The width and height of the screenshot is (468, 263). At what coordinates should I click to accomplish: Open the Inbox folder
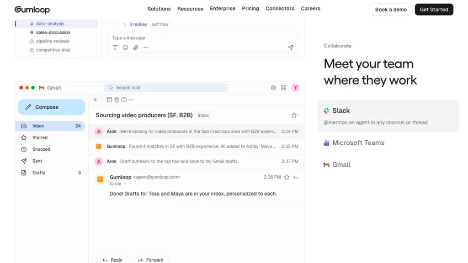pyautogui.click(x=50, y=126)
